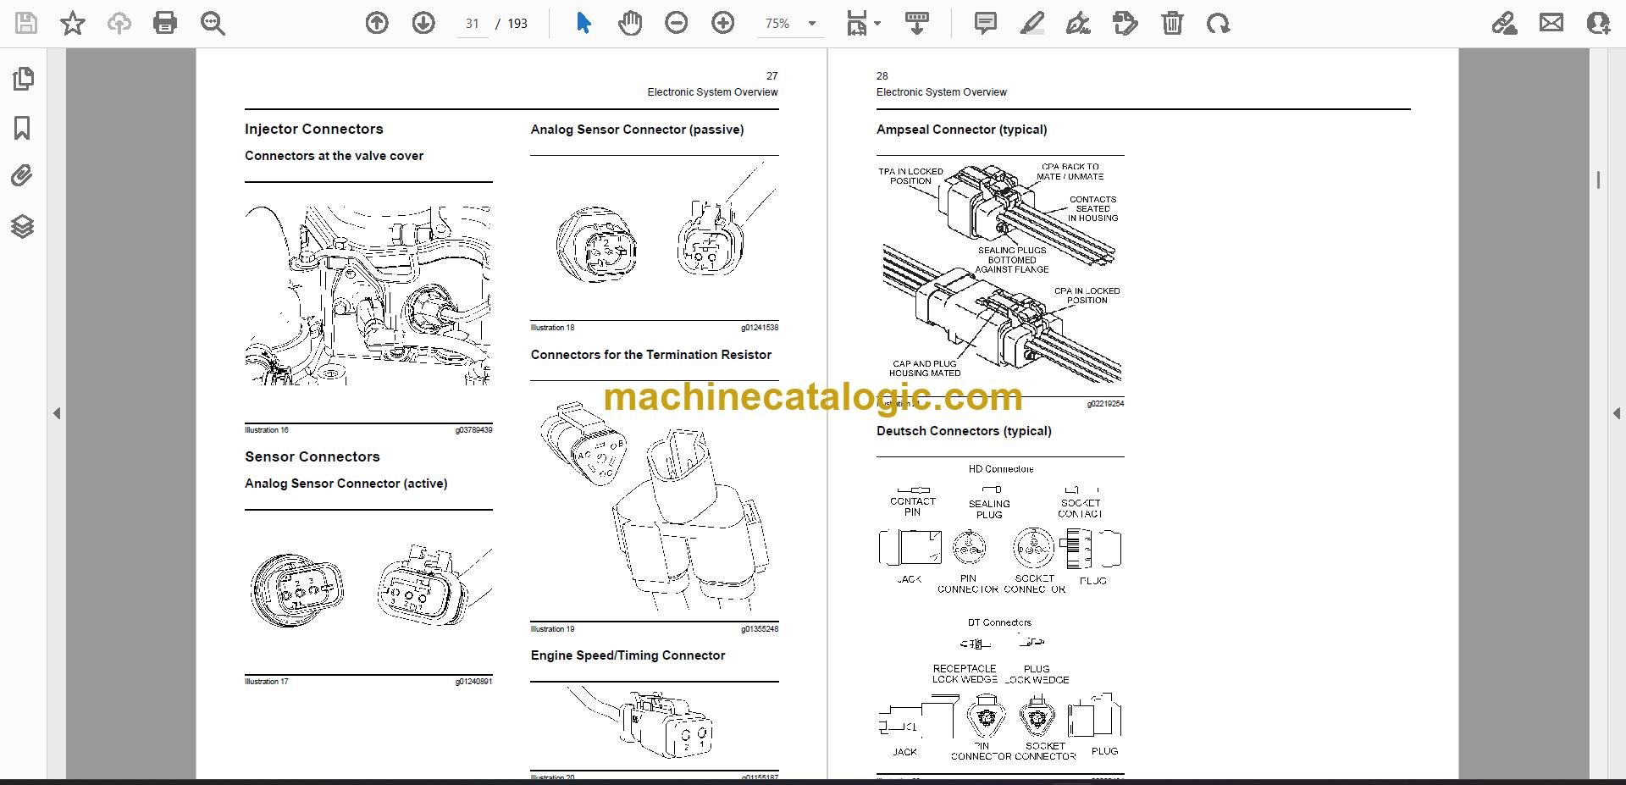Screen dimensions: 1626x785
Task: Show the layers panel
Action: click(x=23, y=226)
